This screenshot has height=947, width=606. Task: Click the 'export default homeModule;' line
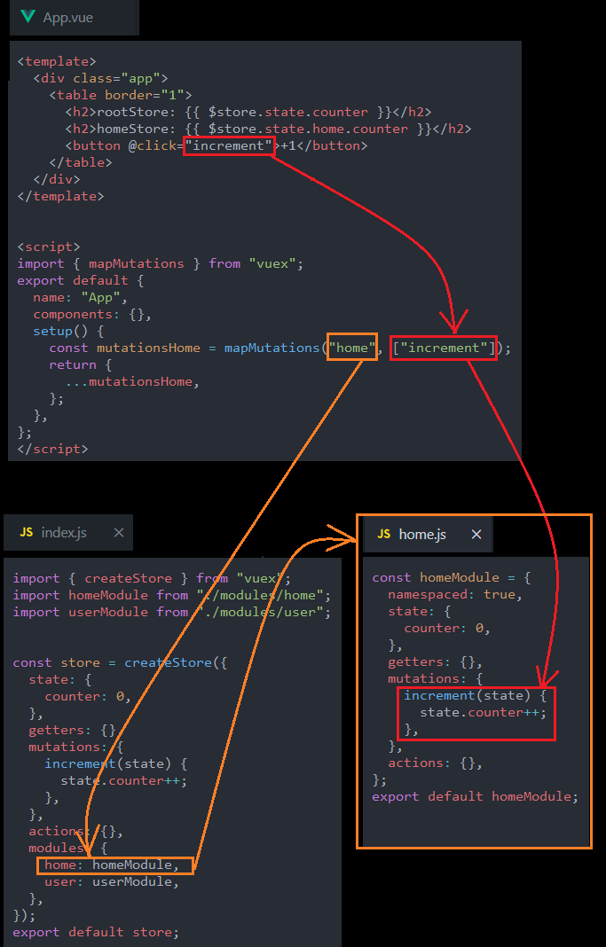(475, 796)
